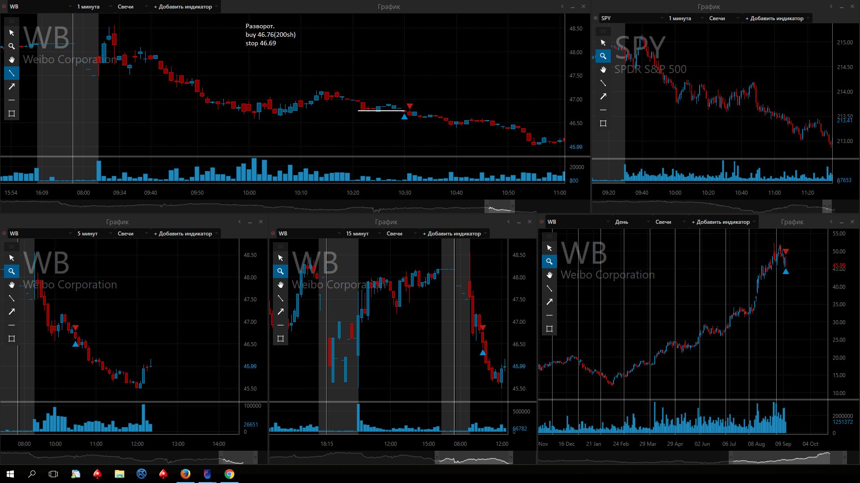
Task: Select rectangle tool in WB 1-minute chart
Action: point(12,113)
